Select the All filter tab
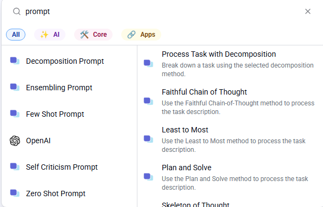Image resolution: width=323 pixels, height=207 pixels. coord(16,35)
